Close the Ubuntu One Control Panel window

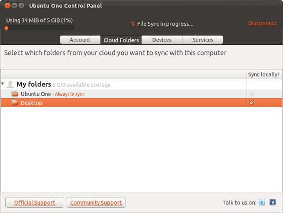coord(7,6)
